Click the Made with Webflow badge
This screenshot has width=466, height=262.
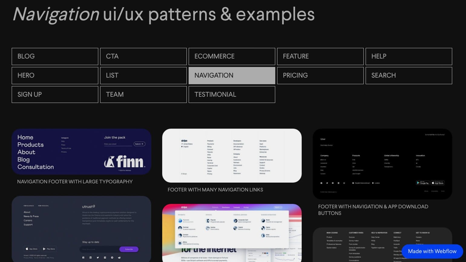pos(432,251)
